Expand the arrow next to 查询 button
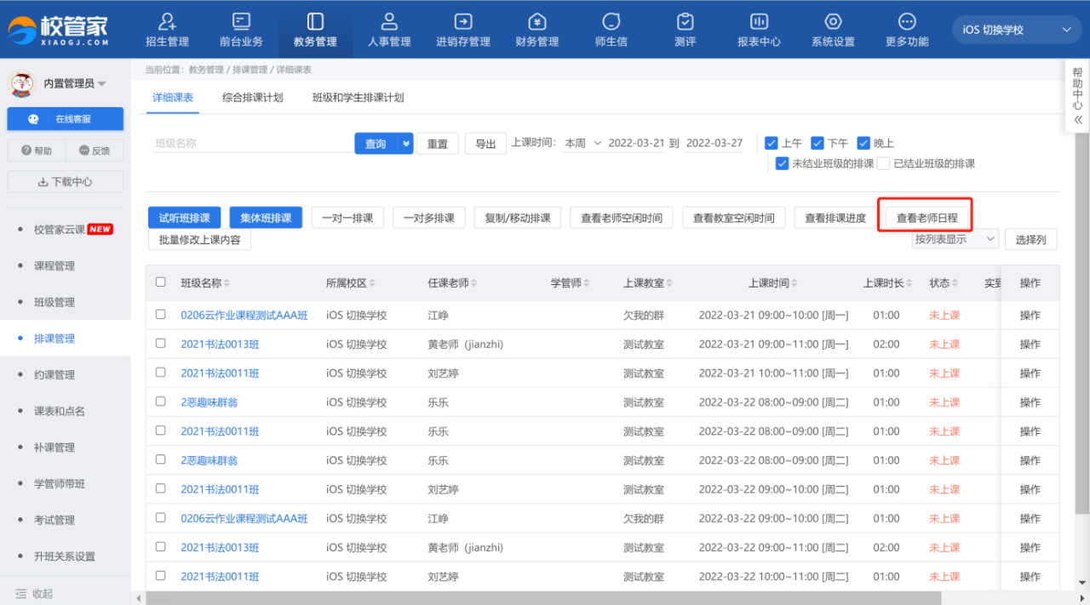This screenshot has width=1090, height=605. point(406,144)
